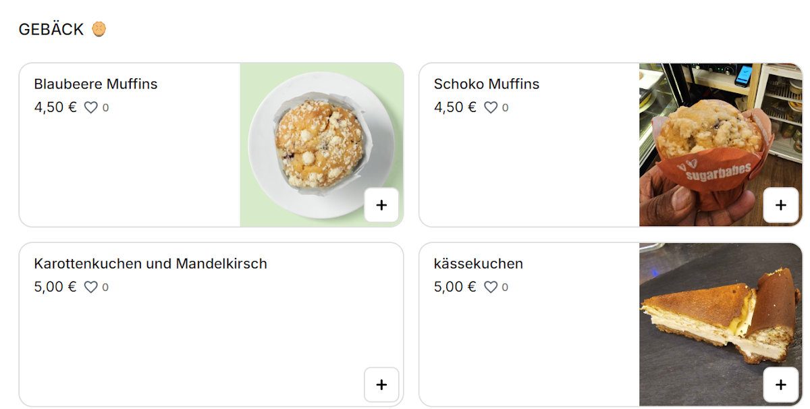The width and height of the screenshot is (810, 409).
Task: Add Karottenkuchen und Mandelkirsch to order
Action: tap(381, 385)
